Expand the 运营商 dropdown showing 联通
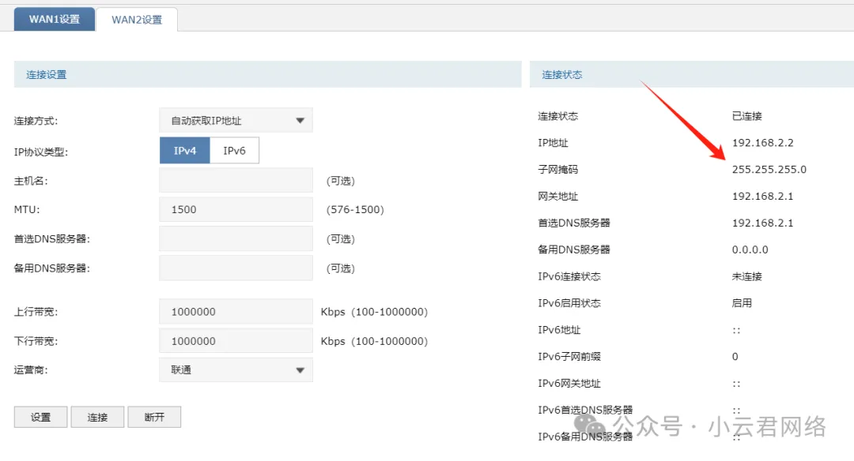 [x=236, y=369]
